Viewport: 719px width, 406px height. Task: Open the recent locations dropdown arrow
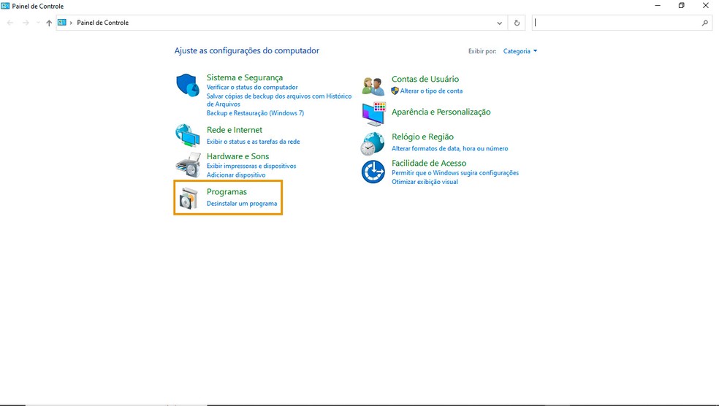coord(38,23)
